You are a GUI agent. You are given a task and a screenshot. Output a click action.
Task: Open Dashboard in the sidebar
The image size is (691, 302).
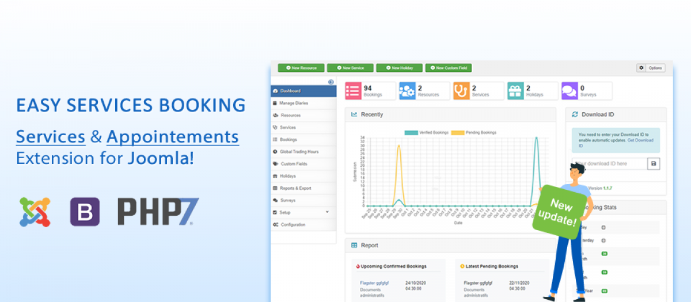pyautogui.click(x=303, y=91)
